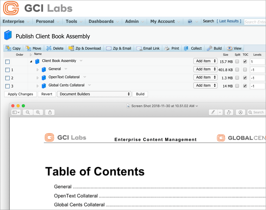Toggle TOC for Client Book Assembly
The image size is (266, 210).
245,61
